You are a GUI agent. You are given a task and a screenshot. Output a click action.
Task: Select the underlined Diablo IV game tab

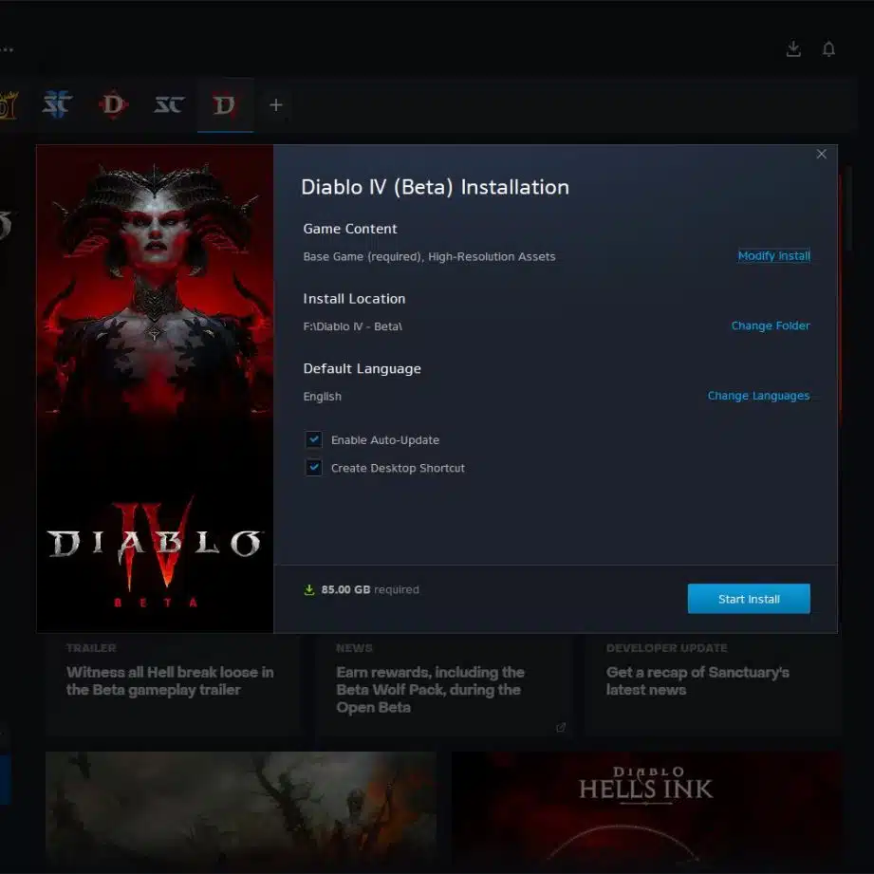coord(225,104)
